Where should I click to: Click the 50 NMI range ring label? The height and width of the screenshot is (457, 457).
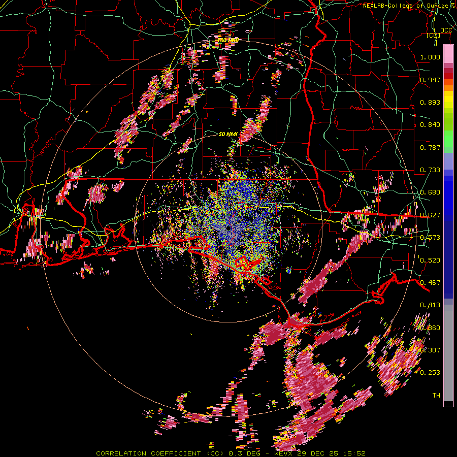coord(228,134)
